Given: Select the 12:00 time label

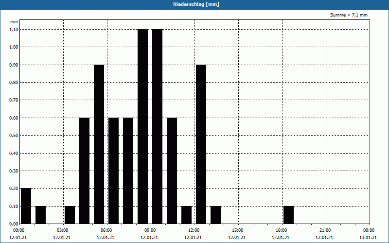Looking at the screenshot, I should coord(194,230).
